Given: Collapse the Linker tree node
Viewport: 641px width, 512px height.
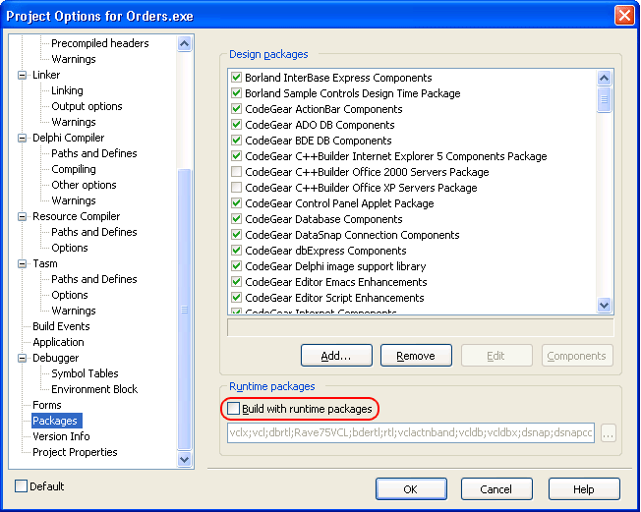Looking at the screenshot, I should [x=23, y=75].
